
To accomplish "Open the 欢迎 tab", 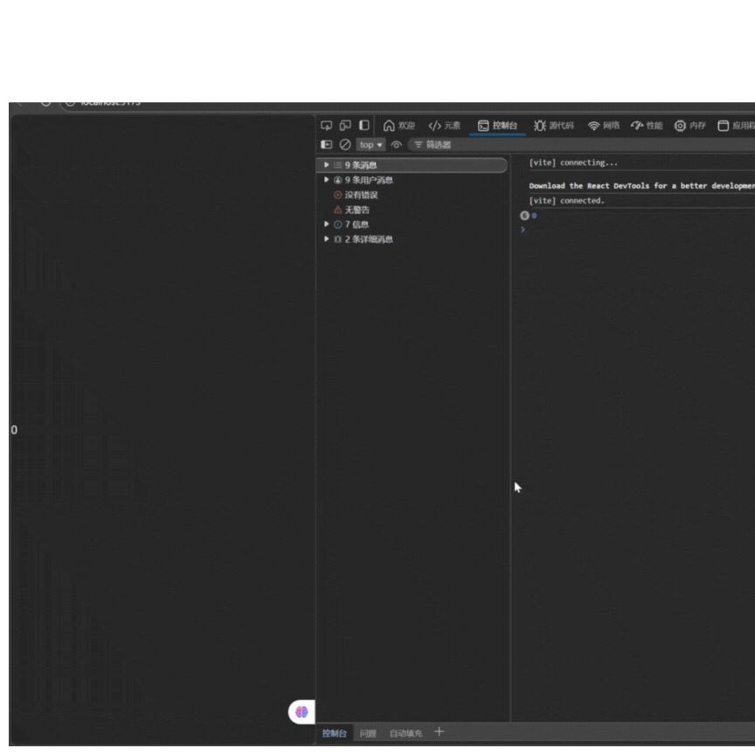I will [398, 126].
